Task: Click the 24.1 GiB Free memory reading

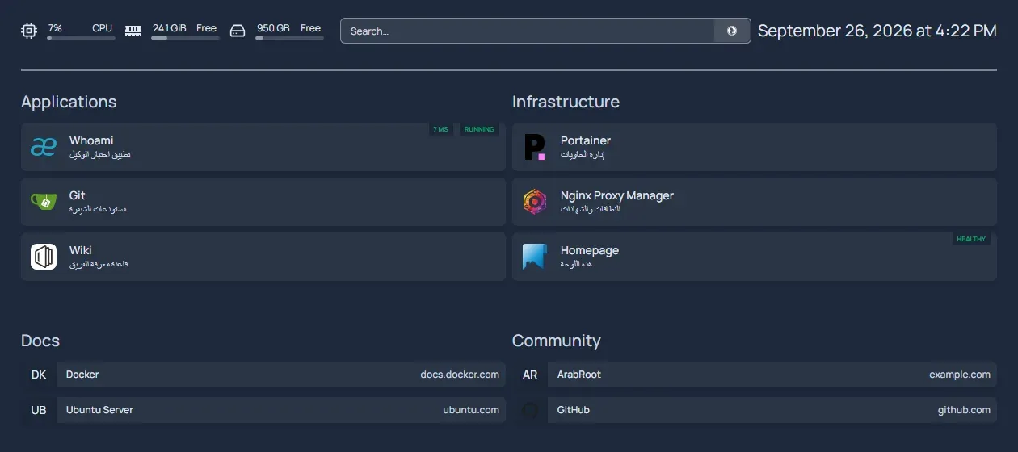Action: pyautogui.click(x=184, y=28)
